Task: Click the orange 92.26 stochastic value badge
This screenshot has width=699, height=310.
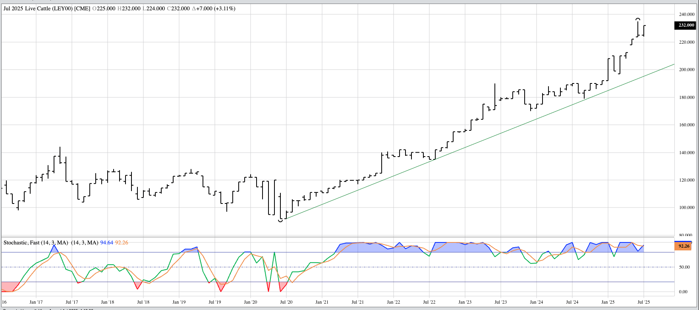Action: [684, 246]
